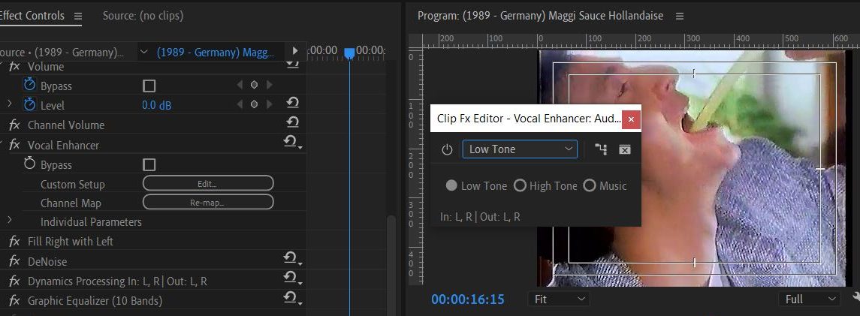Click Channel Map Re-map button
Viewport: 860px width, 316px height.
(208, 202)
